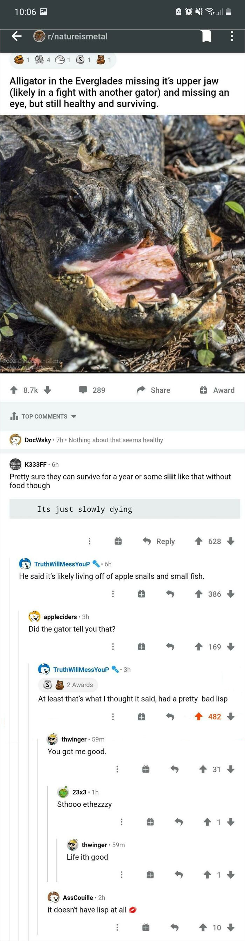Upvote the post with the up arrow

pyautogui.click(x=14, y=390)
